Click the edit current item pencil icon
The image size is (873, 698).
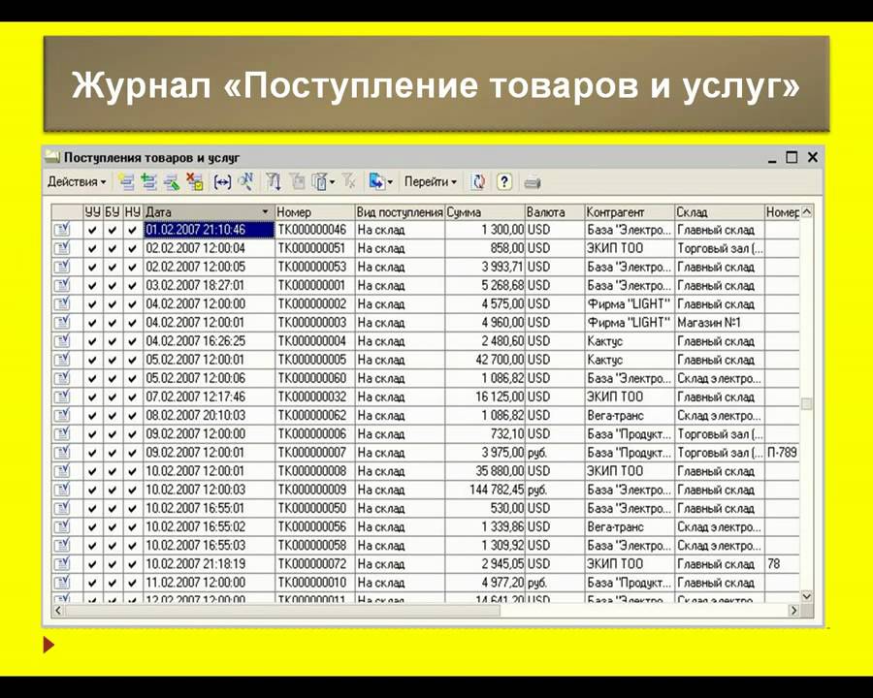(x=172, y=182)
